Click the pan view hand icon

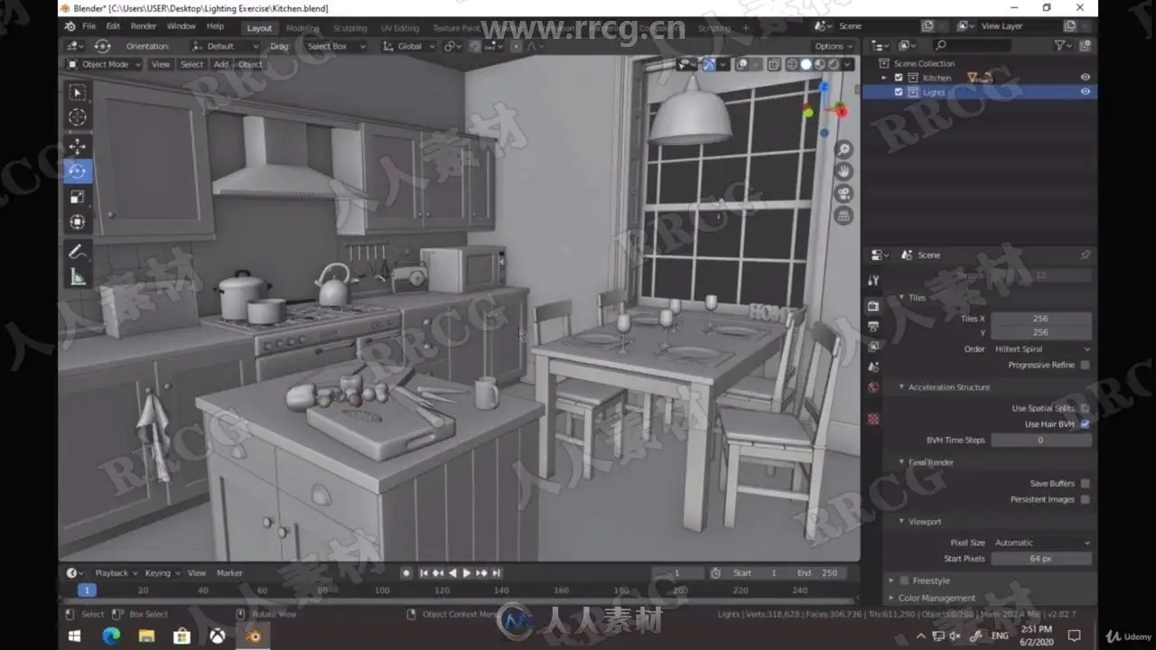[844, 172]
